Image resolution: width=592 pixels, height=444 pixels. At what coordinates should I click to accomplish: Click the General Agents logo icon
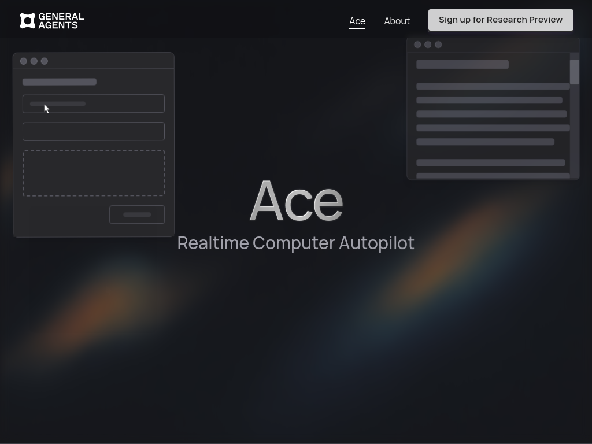[28, 21]
